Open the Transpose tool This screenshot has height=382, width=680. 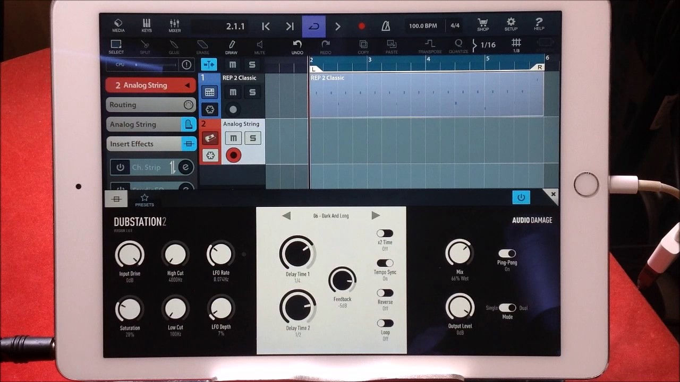(430, 47)
